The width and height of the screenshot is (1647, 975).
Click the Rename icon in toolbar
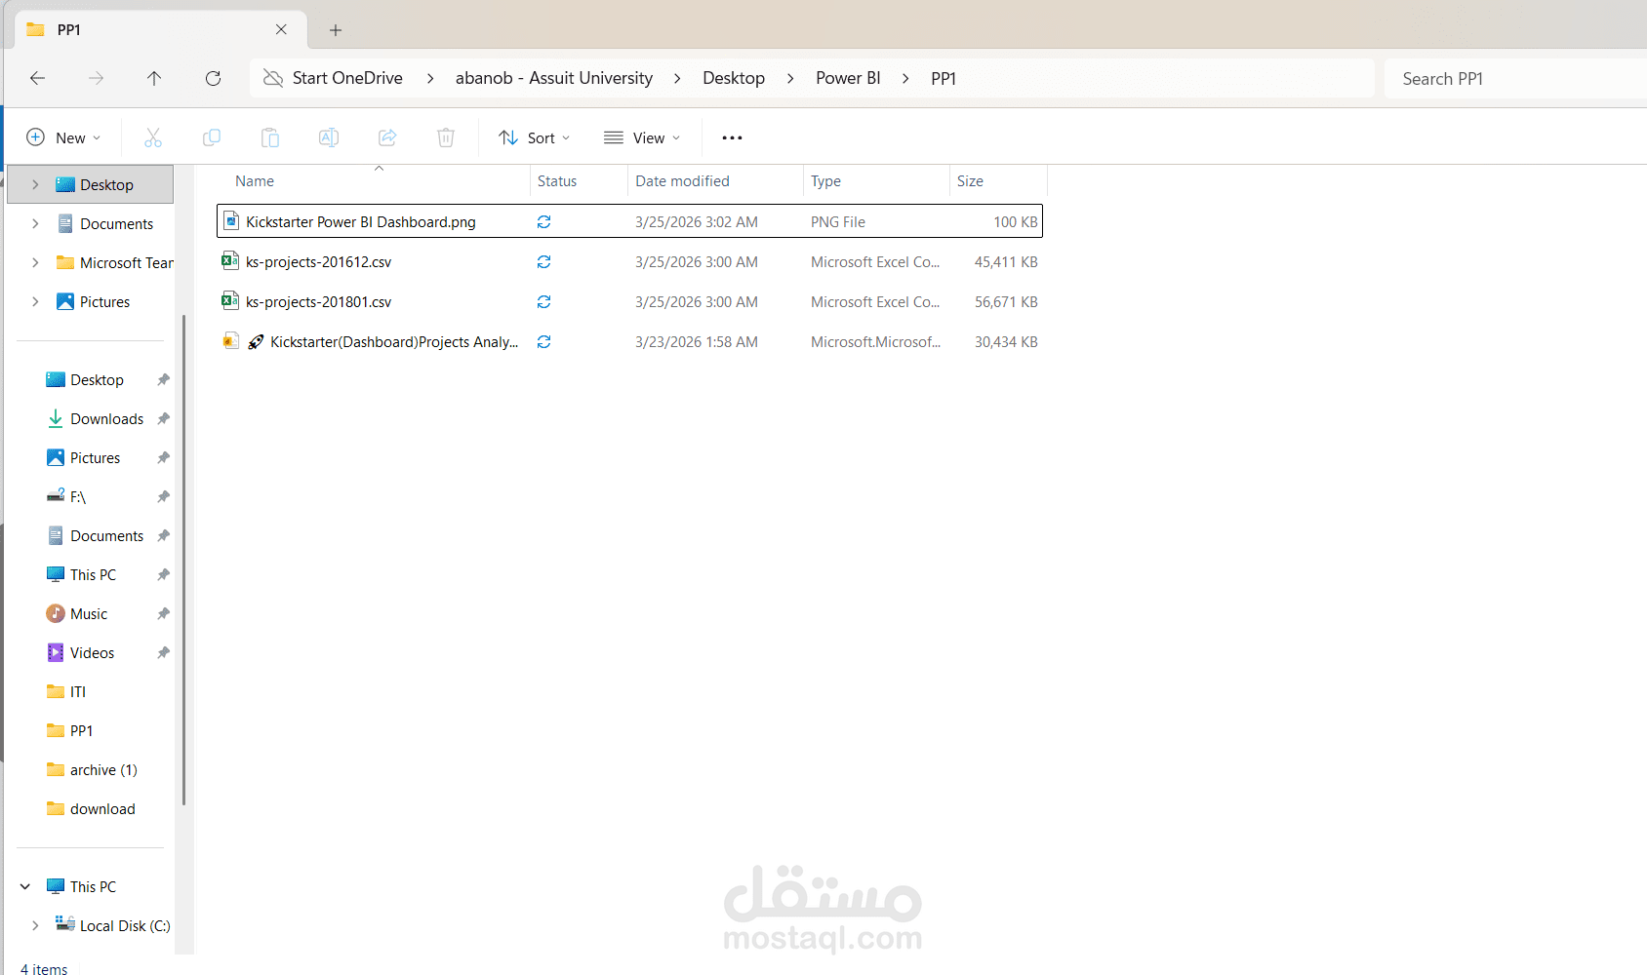tap(329, 137)
